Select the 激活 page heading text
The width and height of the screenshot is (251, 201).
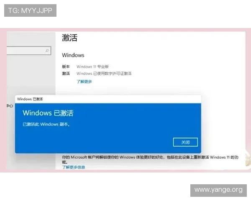[69, 38]
